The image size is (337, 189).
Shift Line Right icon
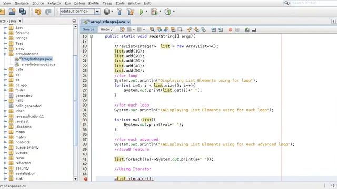coord(221,30)
